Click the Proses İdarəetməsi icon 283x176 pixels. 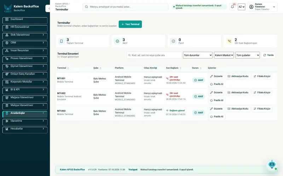coord(7,58)
